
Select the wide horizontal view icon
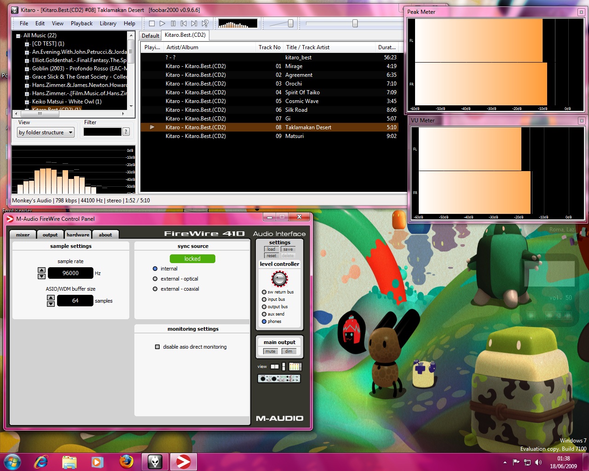275,367
